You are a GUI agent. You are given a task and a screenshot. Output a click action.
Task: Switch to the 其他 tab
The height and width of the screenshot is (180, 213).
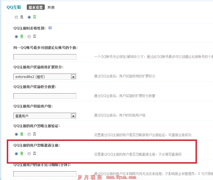(x=51, y=7)
